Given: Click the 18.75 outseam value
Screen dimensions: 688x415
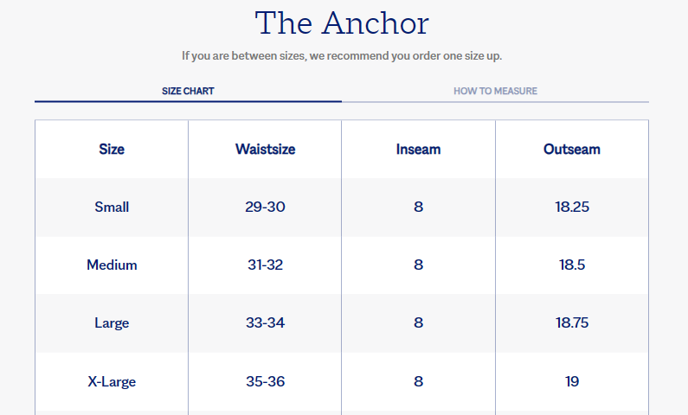Looking at the screenshot, I should [x=571, y=322].
